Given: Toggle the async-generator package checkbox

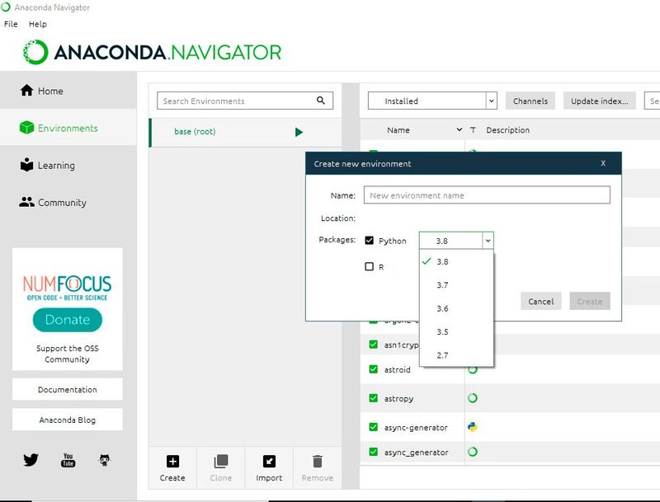Looking at the screenshot, I should pos(374,427).
